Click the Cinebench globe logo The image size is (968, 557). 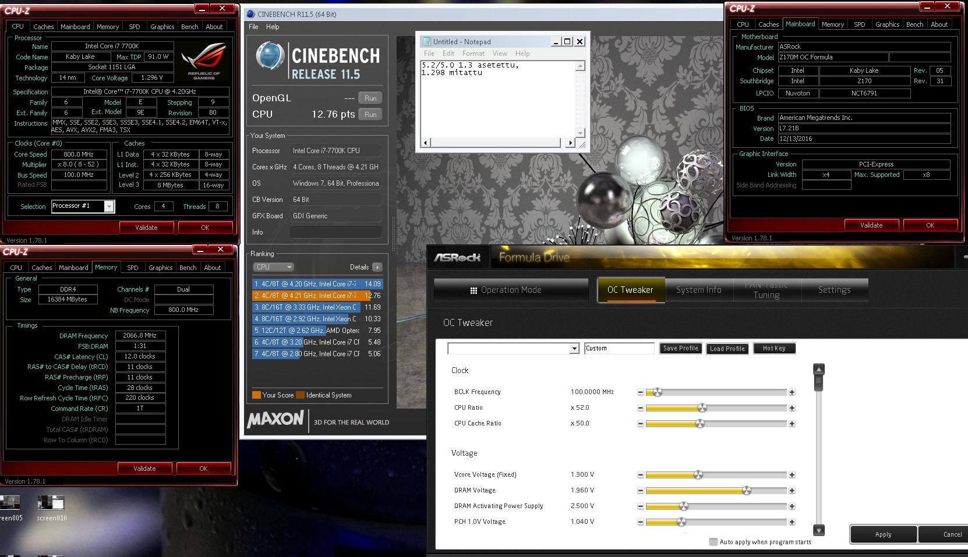(270, 57)
